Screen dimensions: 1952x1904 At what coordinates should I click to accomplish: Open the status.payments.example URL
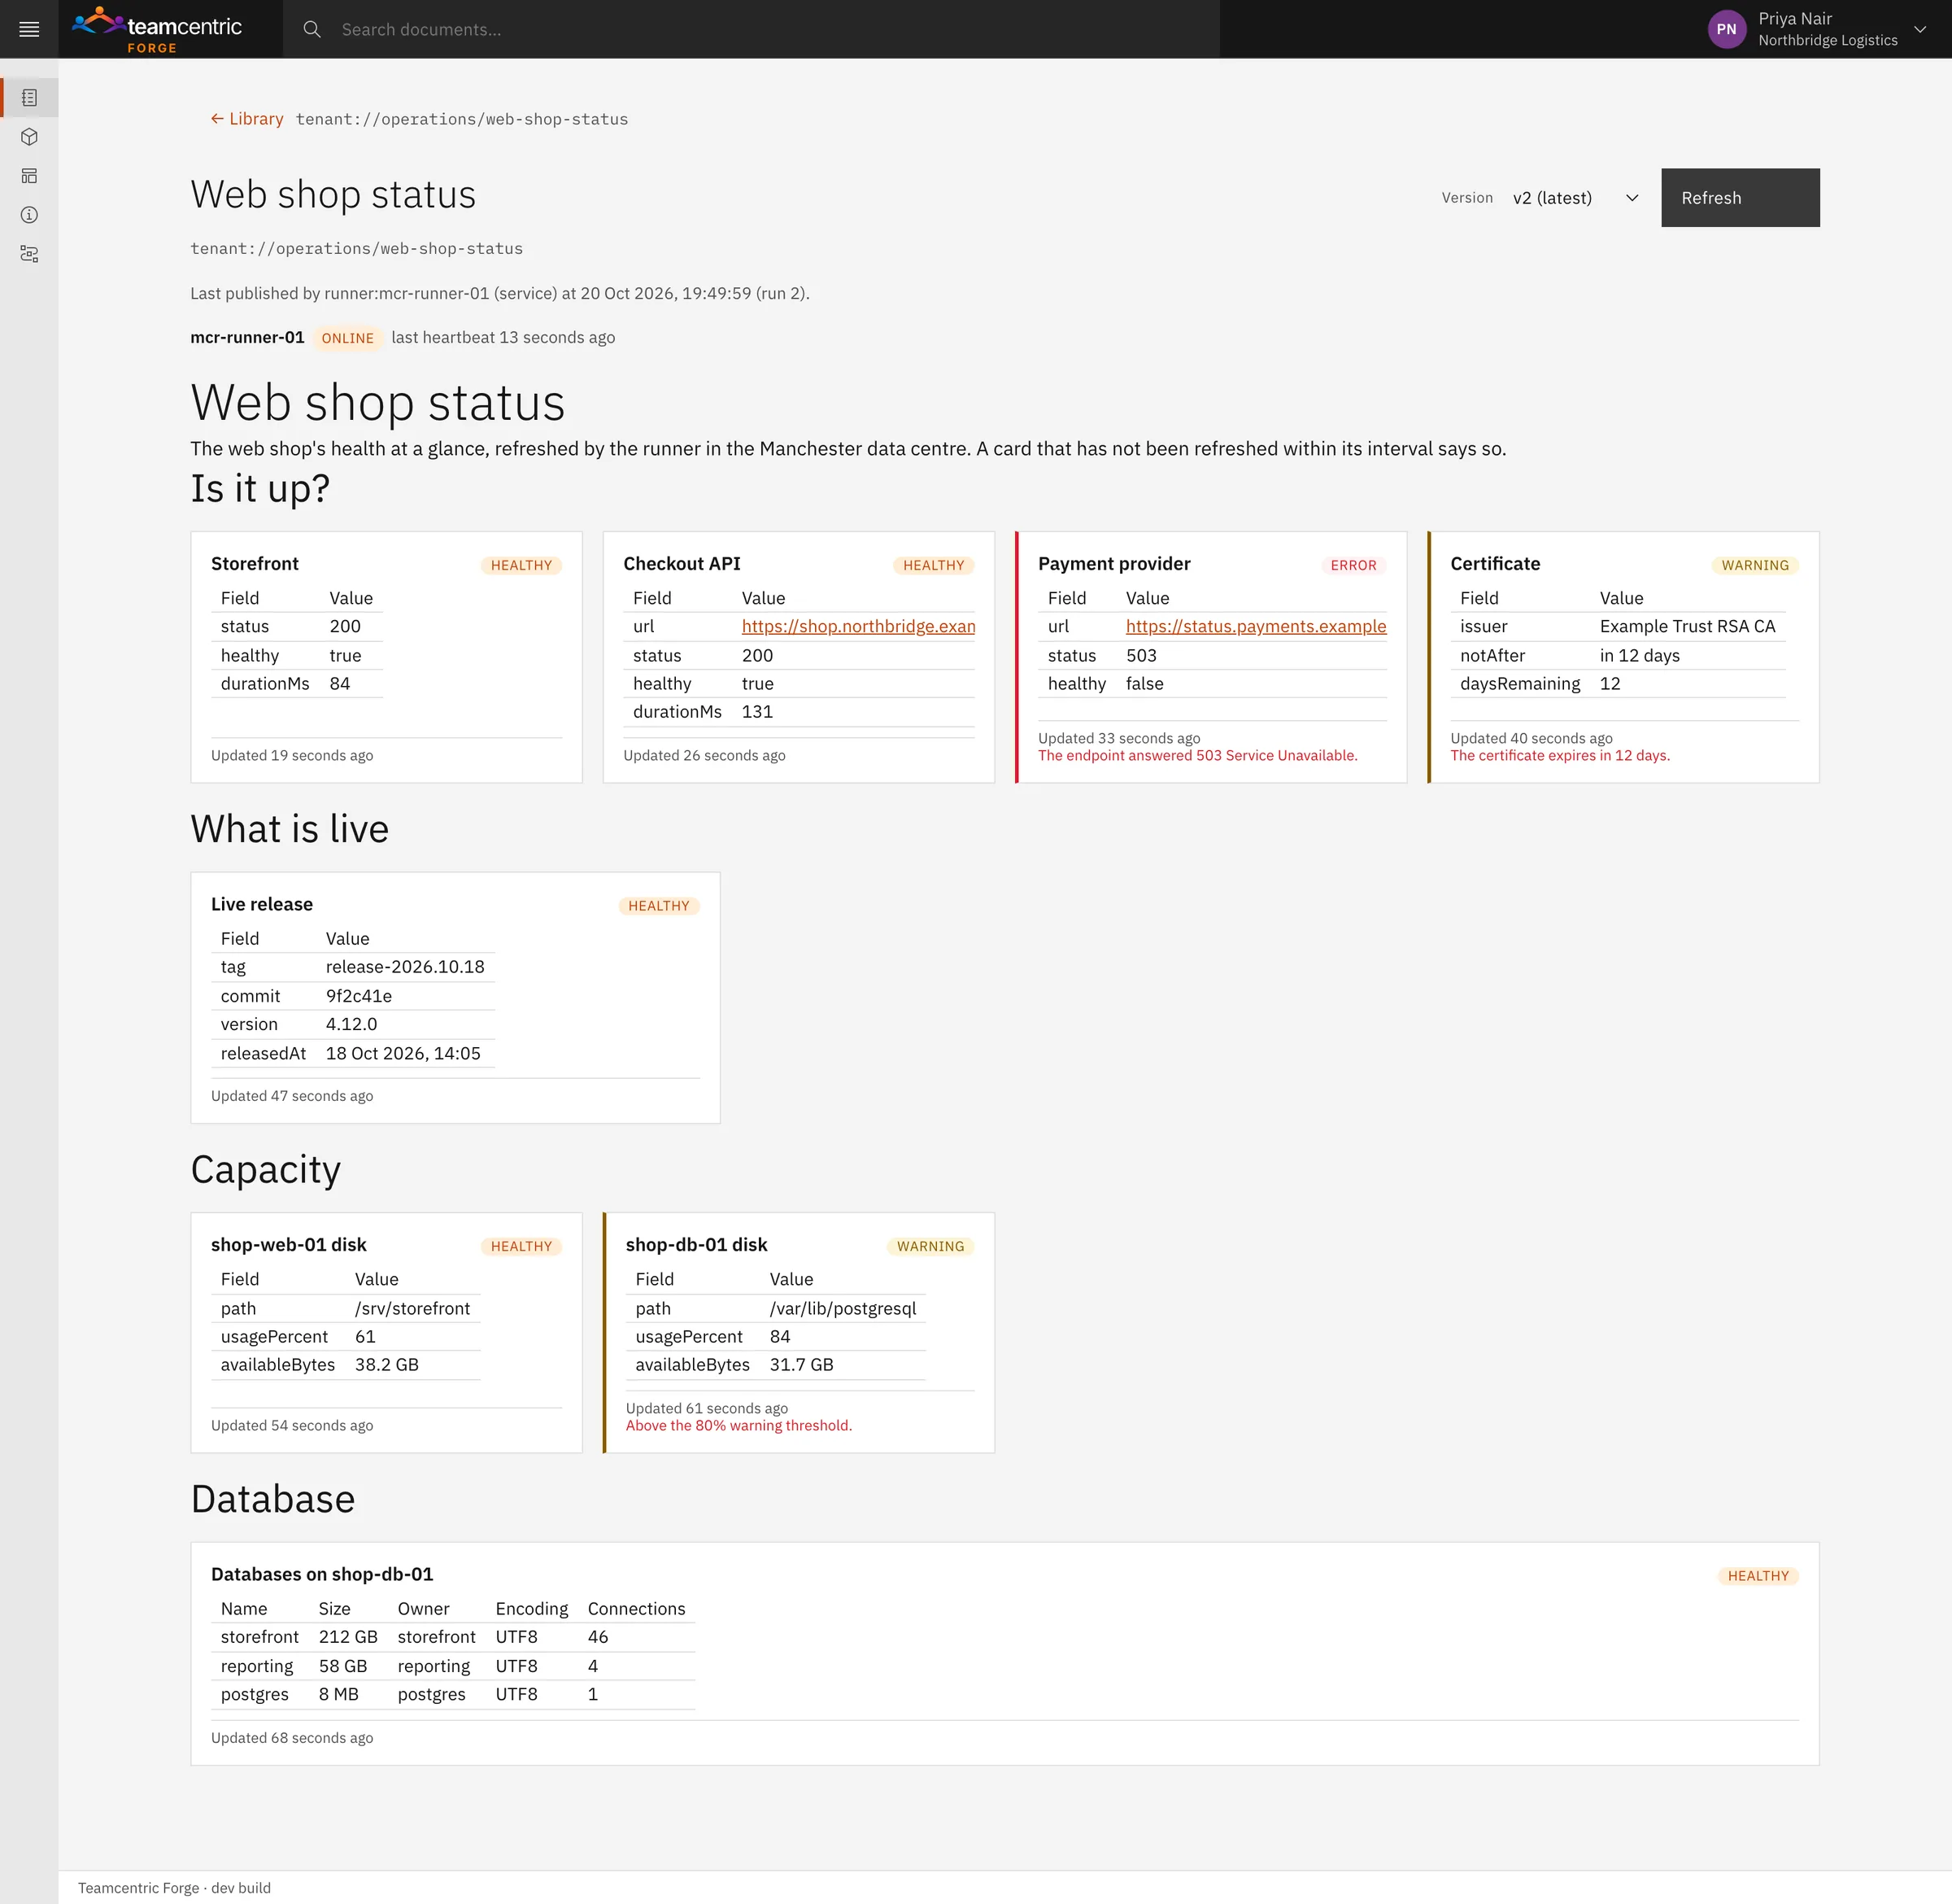click(x=1255, y=626)
